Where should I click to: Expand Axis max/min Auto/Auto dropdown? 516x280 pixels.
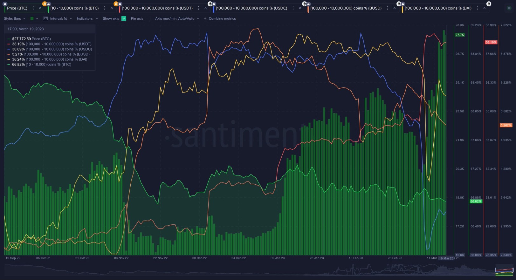[x=177, y=19]
